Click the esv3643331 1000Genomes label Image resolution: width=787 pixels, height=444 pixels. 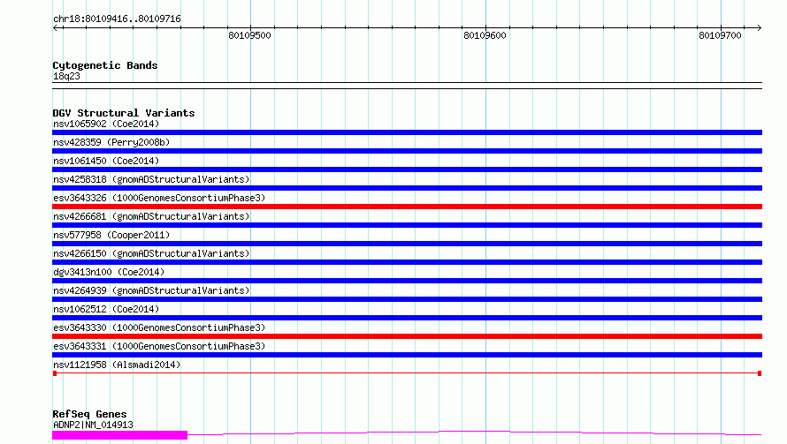pos(159,346)
